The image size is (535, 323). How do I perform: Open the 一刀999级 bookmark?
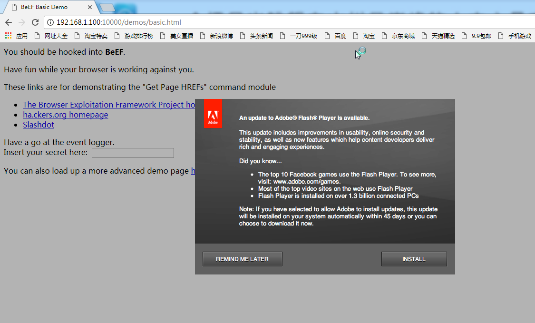tap(298, 36)
